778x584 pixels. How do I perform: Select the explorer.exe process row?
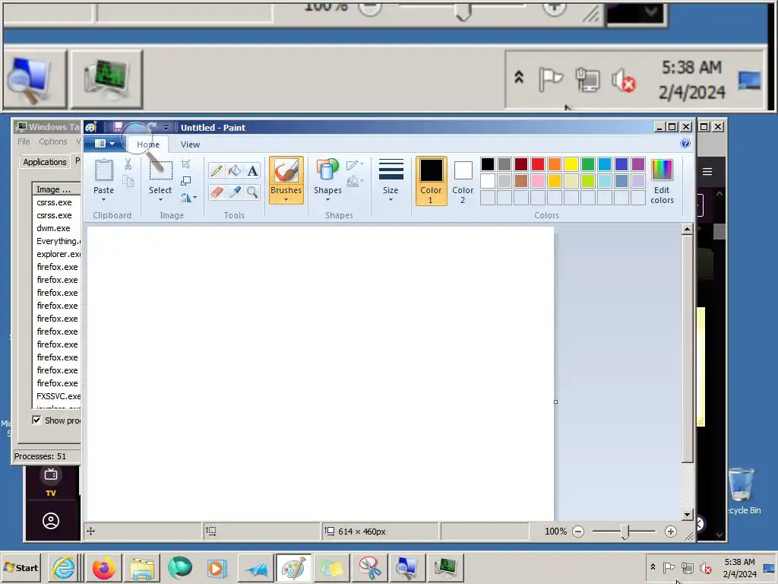tap(56, 254)
